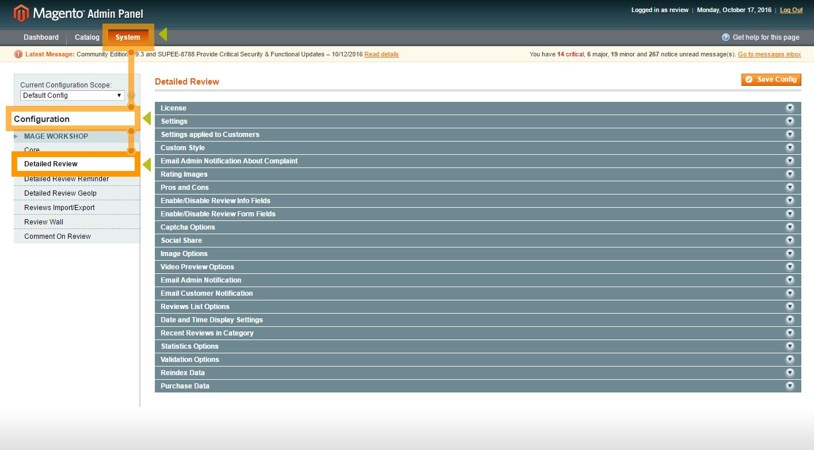Image resolution: width=814 pixels, height=450 pixels.
Task: Select Reviews Import/Export sidebar tab
Action: click(x=77, y=208)
